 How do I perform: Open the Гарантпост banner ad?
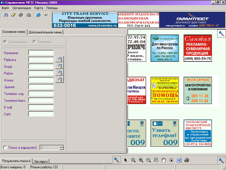(192, 20)
